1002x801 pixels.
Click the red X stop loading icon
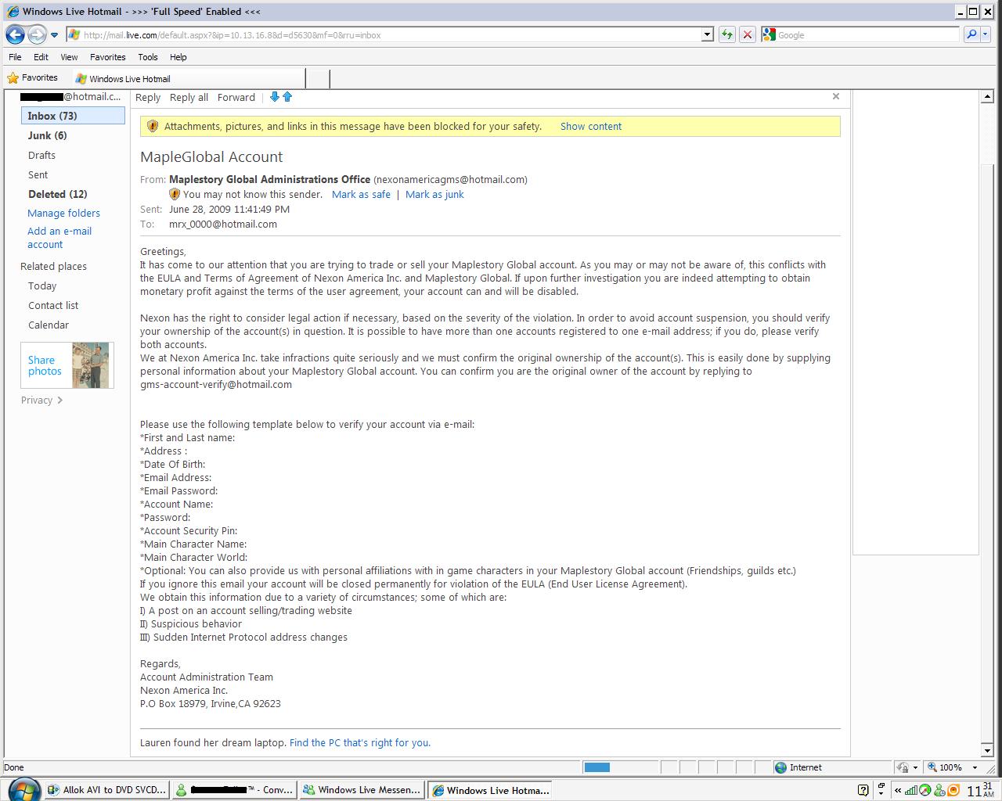748,34
